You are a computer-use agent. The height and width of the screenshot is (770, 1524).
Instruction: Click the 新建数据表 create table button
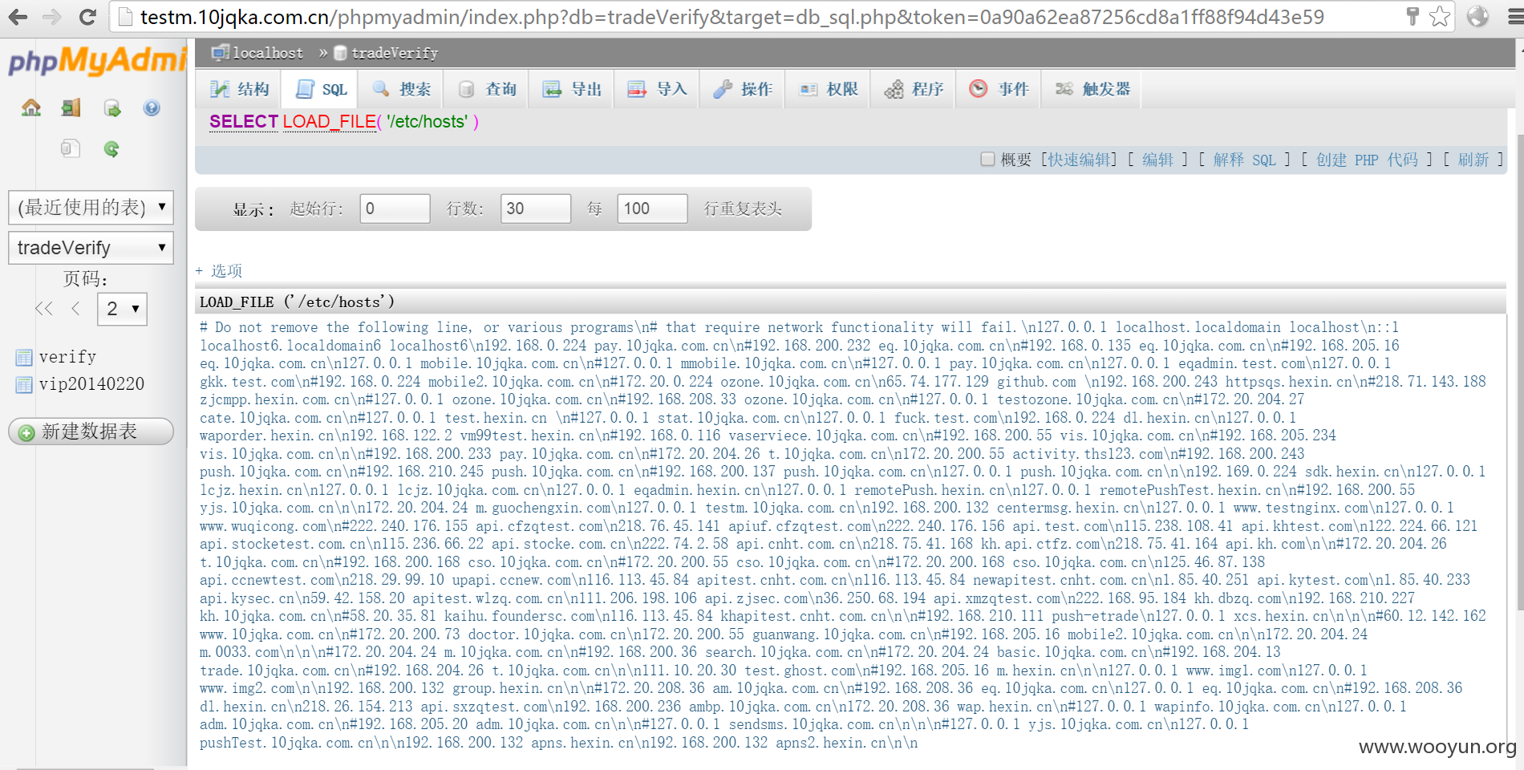point(91,432)
